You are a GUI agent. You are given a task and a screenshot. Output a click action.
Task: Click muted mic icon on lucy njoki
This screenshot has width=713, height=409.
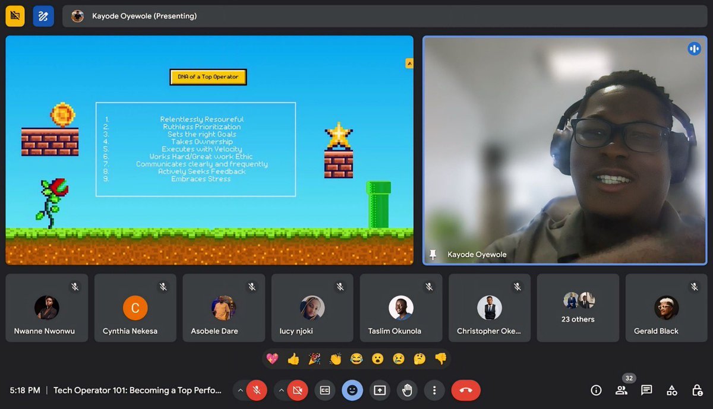pos(340,287)
